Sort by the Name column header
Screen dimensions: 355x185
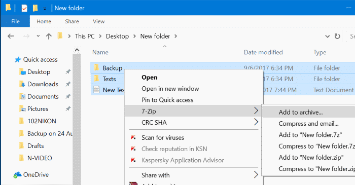pos(100,53)
